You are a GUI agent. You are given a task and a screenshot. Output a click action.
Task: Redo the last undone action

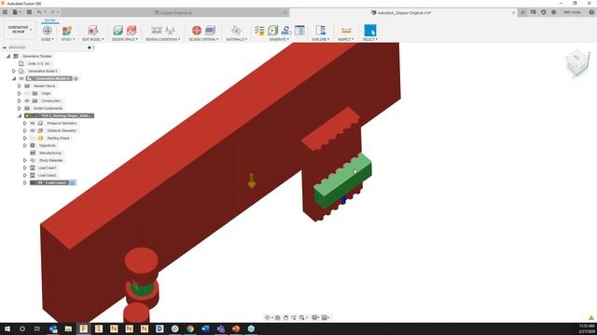tap(52, 12)
